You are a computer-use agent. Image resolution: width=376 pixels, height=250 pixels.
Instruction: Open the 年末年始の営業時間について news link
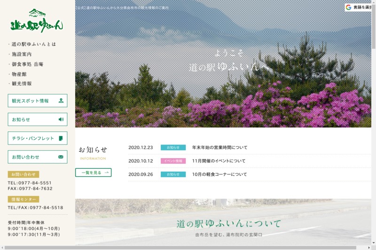[219, 147]
